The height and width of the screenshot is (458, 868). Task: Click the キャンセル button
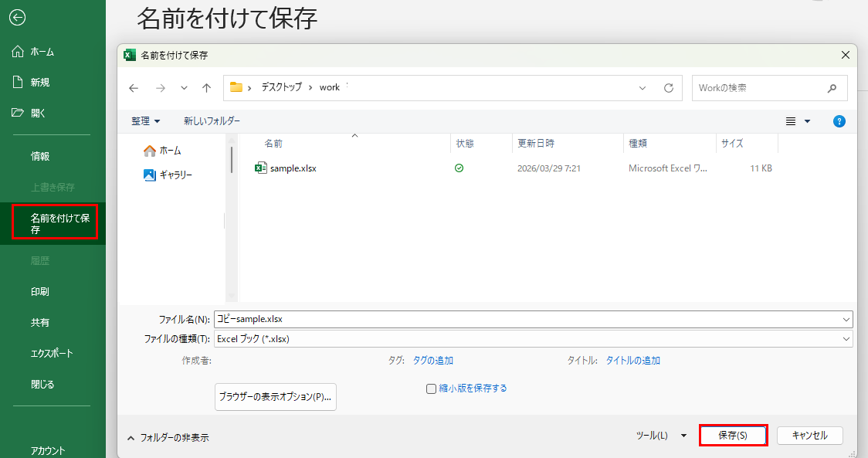(809, 436)
